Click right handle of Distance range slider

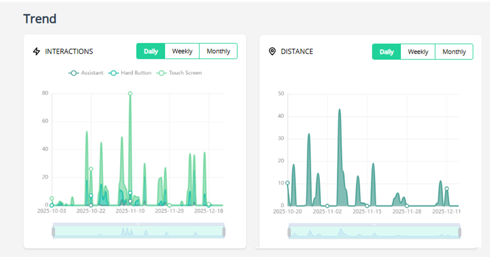click(x=459, y=232)
